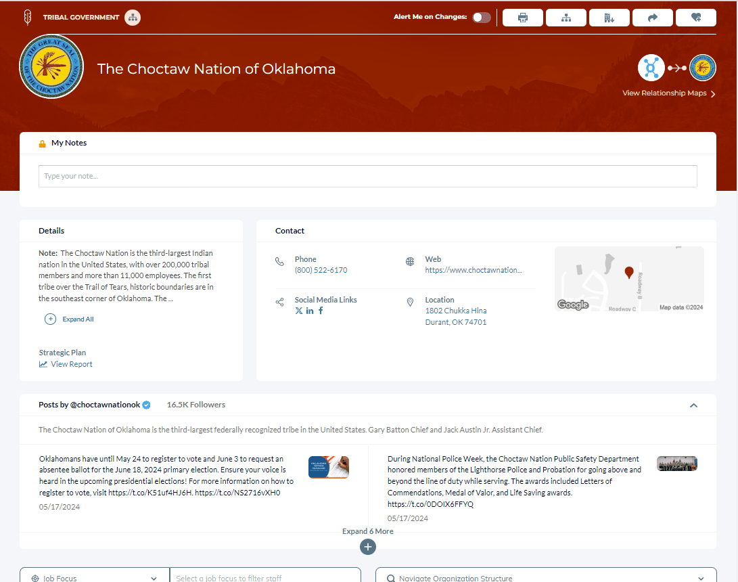Click the target icon beside Job Focus

point(34,578)
